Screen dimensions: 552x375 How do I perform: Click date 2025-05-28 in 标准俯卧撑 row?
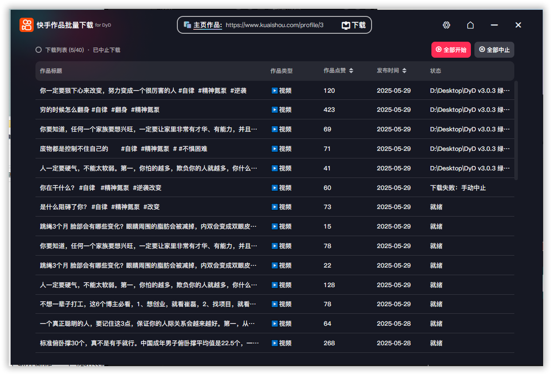point(394,343)
